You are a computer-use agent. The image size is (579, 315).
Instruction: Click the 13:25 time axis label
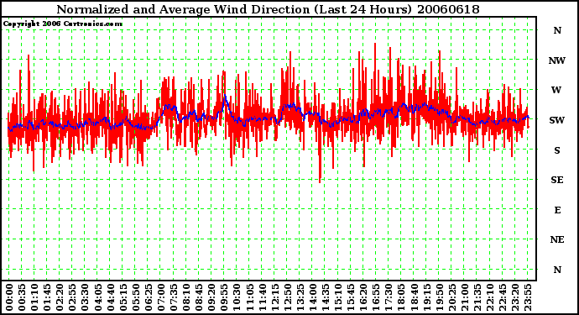[300, 297]
